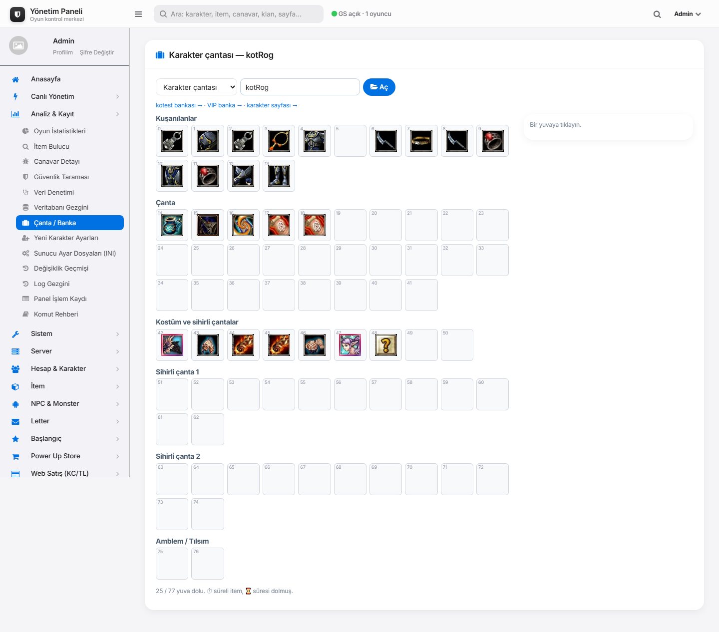Select empty bag slot 19

[x=350, y=225]
